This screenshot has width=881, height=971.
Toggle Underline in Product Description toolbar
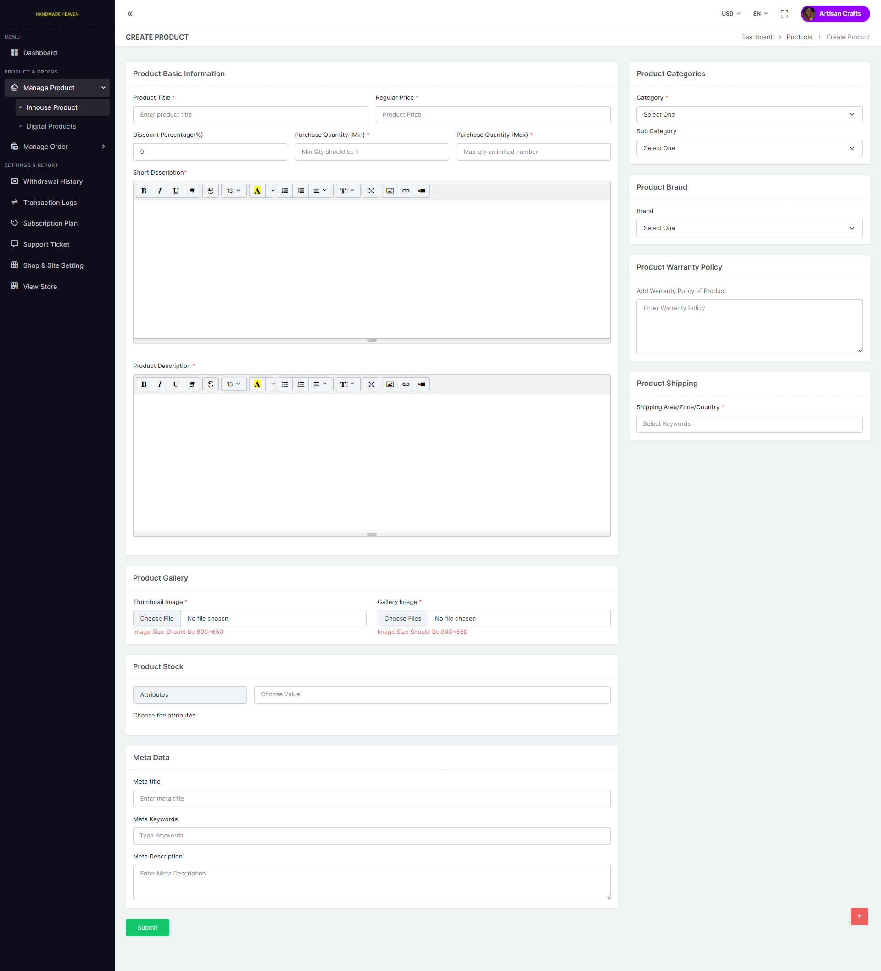coord(176,384)
